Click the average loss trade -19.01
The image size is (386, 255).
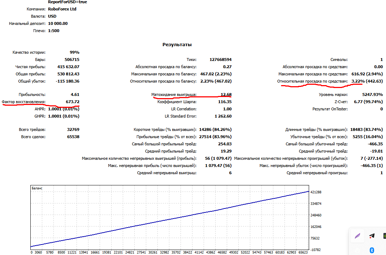377,151
